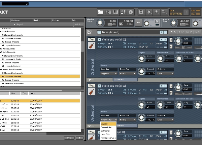The width and height of the screenshot is (202, 145).
Task: Open first instrument's Room Location Bypass dropdown
Action: point(109,73)
